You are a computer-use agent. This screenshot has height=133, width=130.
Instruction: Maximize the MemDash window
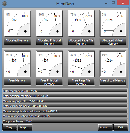tap(113, 3)
